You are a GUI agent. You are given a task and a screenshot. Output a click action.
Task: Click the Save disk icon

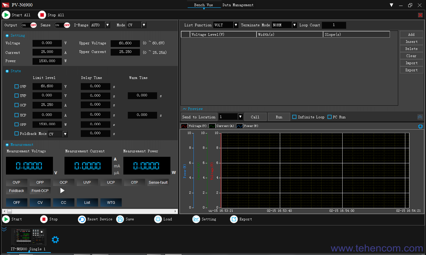120,219
